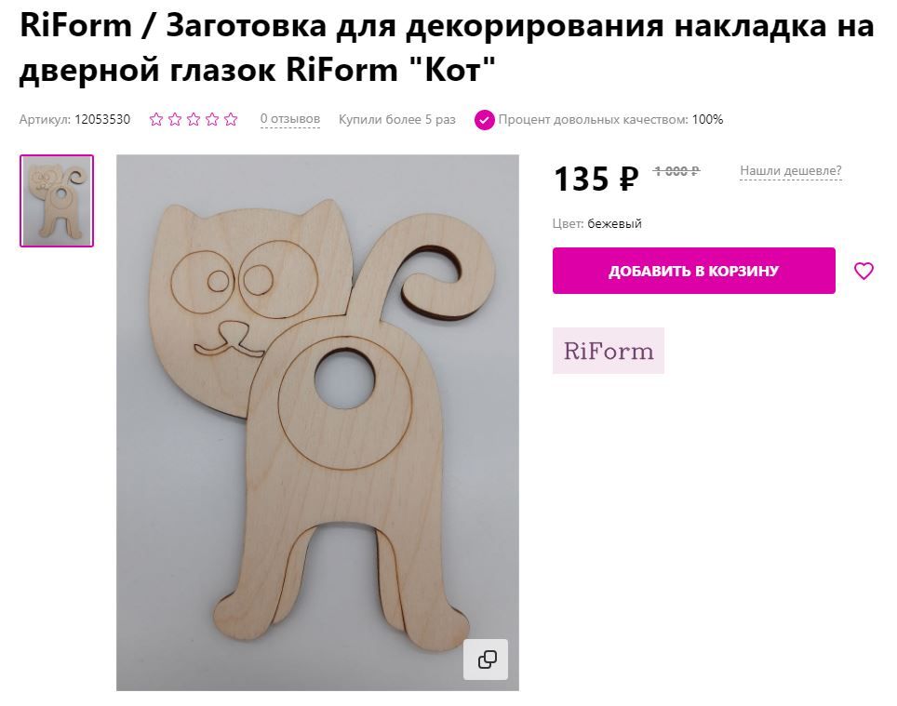Click the 135 ₽ current price
897x706 pixels.
[596, 179]
